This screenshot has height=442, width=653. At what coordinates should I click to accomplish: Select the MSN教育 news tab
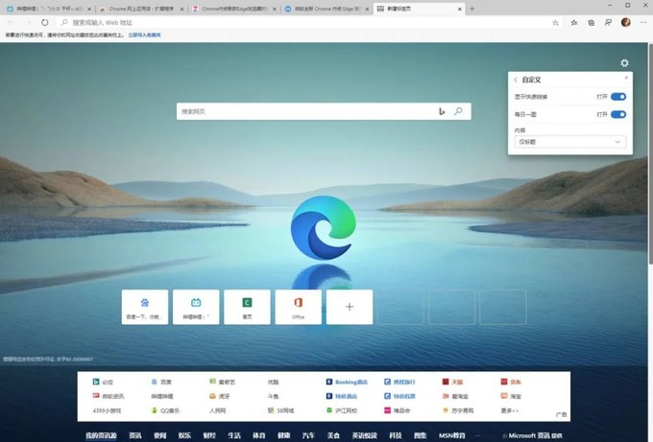(452, 435)
